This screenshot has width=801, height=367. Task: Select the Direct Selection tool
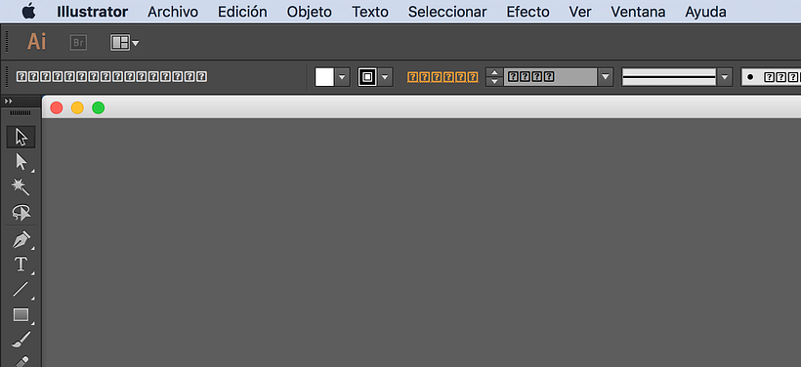coord(21,162)
